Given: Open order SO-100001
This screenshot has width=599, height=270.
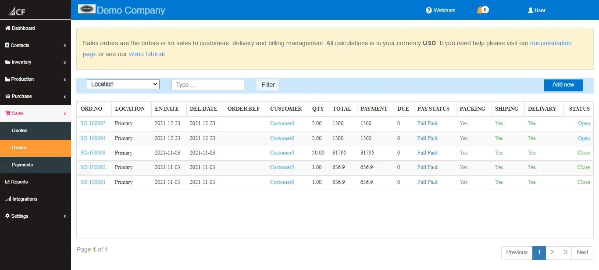Looking at the screenshot, I should (x=93, y=182).
